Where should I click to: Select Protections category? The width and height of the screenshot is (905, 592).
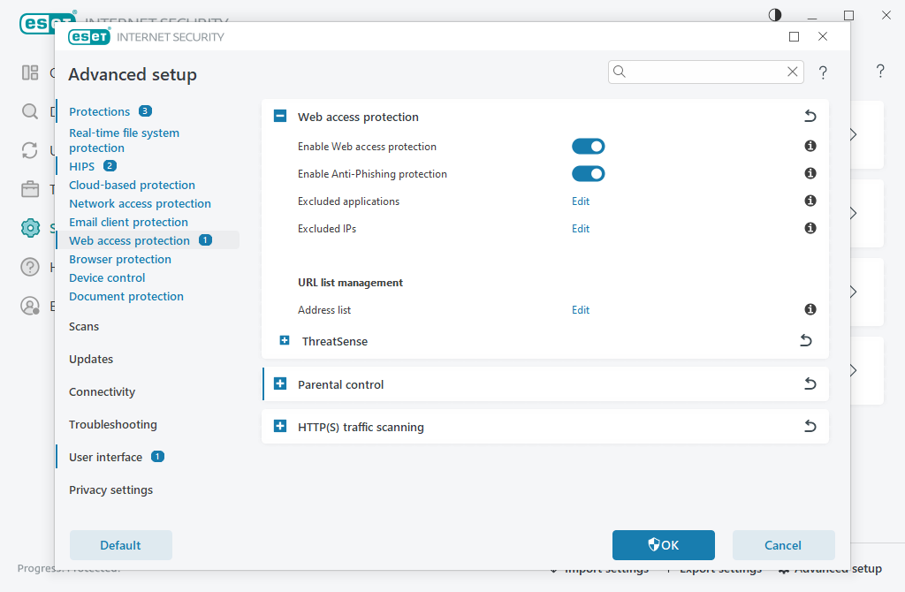click(x=99, y=111)
